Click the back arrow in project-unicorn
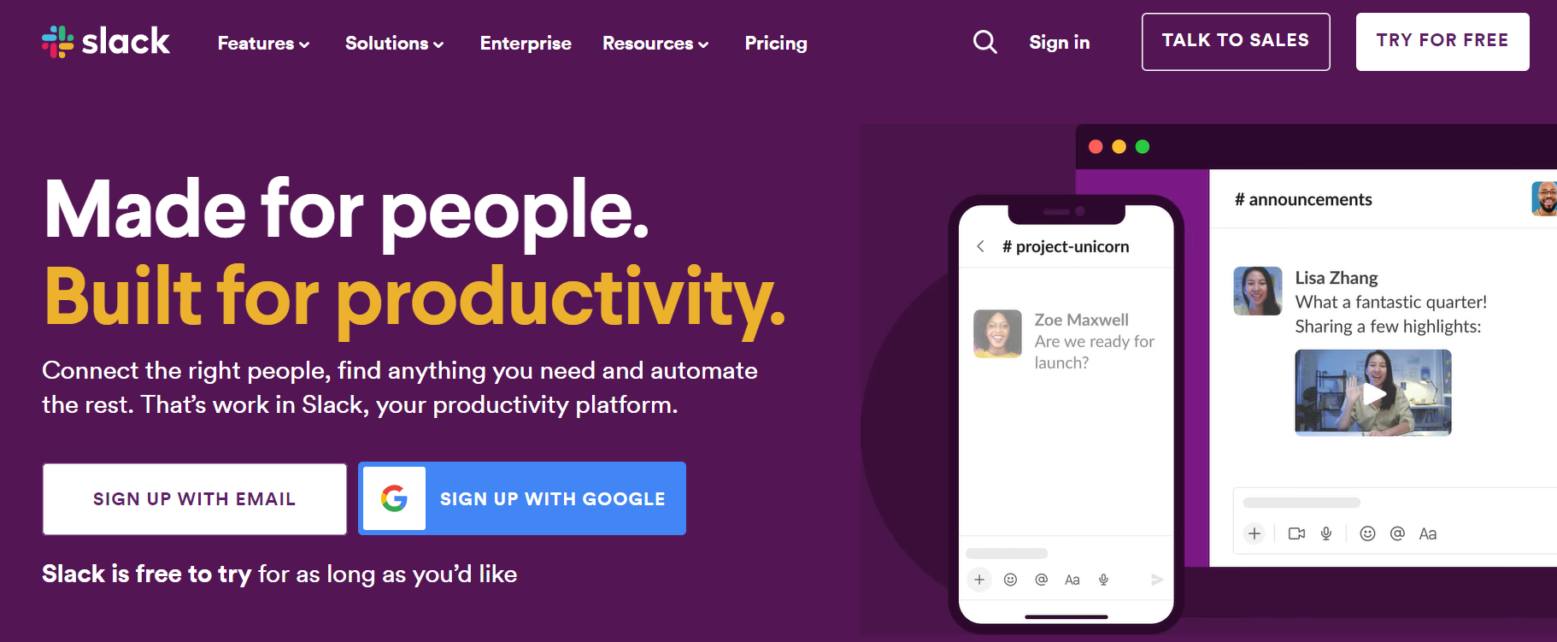The width and height of the screenshot is (1557, 642). tap(980, 246)
